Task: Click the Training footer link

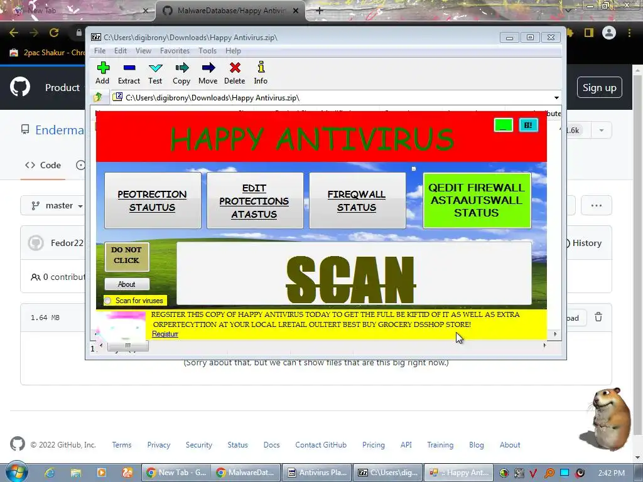Action: pyautogui.click(x=440, y=445)
